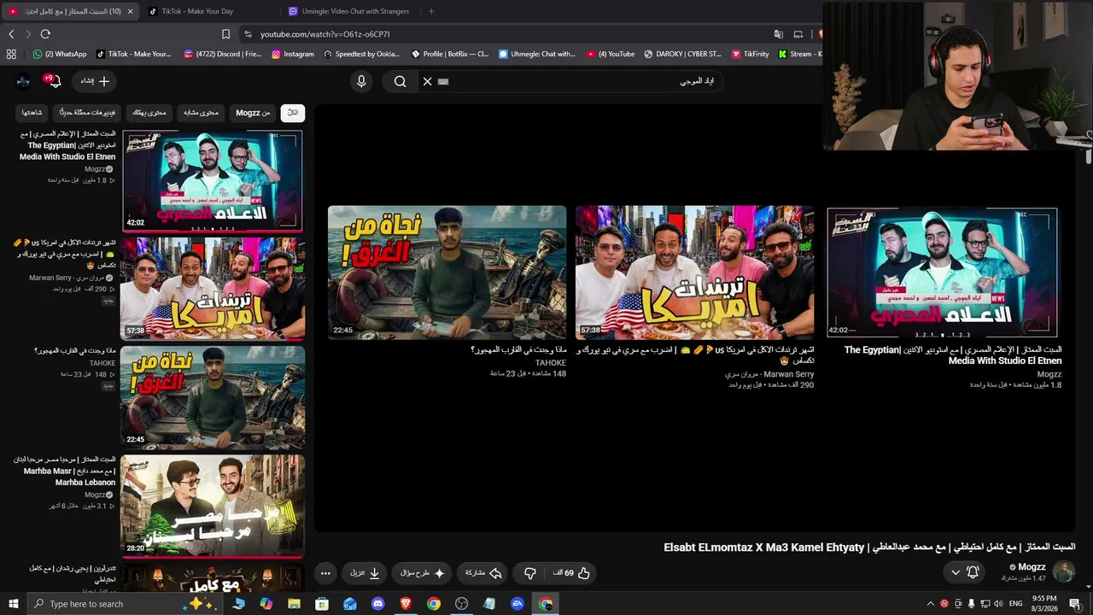The width and height of the screenshot is (1093, 615).
Task: Open more actions three-dot menu under video
Action: (325, 573)
